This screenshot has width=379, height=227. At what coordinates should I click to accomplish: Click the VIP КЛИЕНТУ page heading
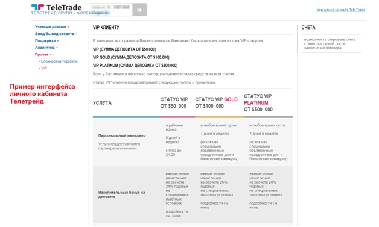click(106, 28)
